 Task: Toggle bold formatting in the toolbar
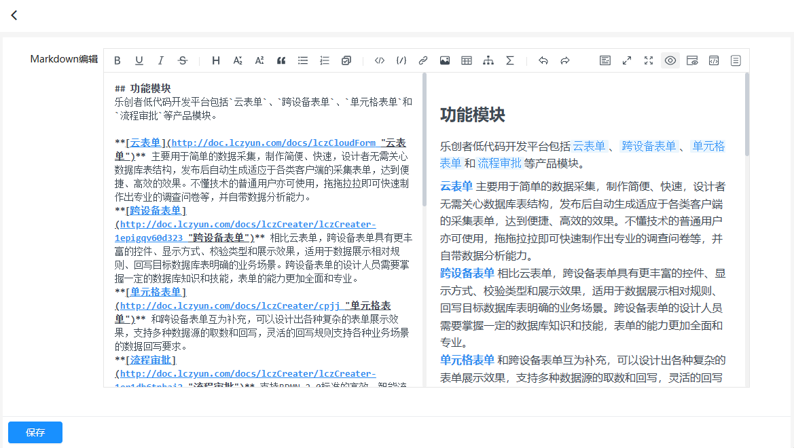118,60
